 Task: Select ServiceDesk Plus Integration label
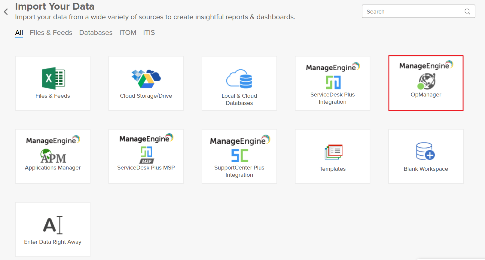(x=333, y=98)
